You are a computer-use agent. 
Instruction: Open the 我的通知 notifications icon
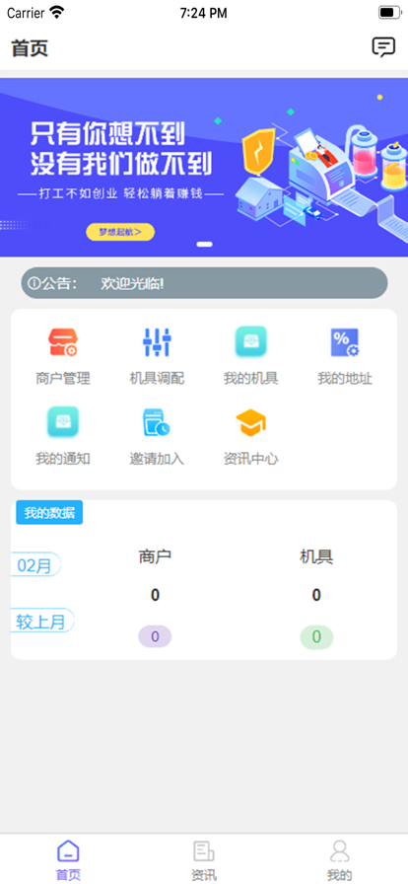(62, 421)
